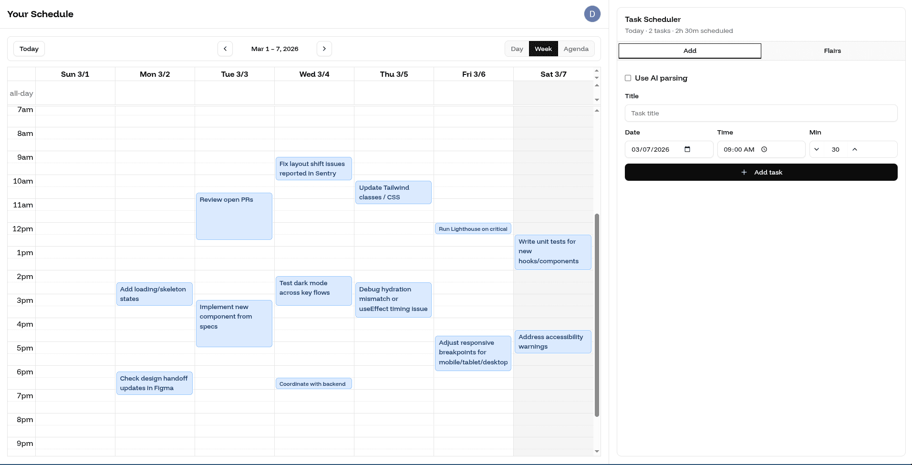Click the Today button
The width and height of the screenshot is (912, 465).
(29, 49)
